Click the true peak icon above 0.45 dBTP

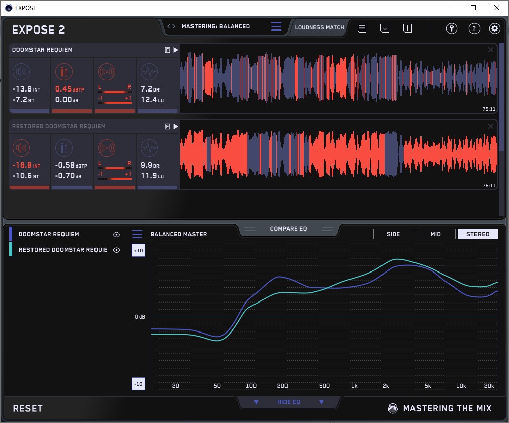[64, 72]
